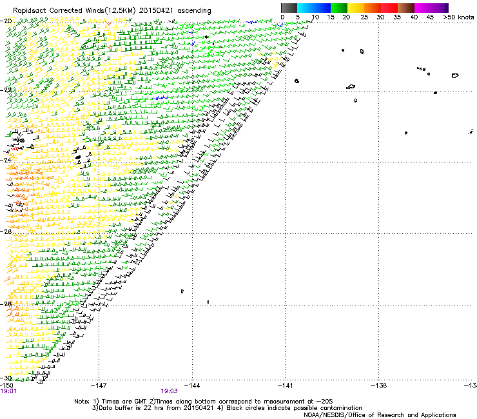
Task: Click the purple "19:03" time stamp
Action: tap(169, 391)
